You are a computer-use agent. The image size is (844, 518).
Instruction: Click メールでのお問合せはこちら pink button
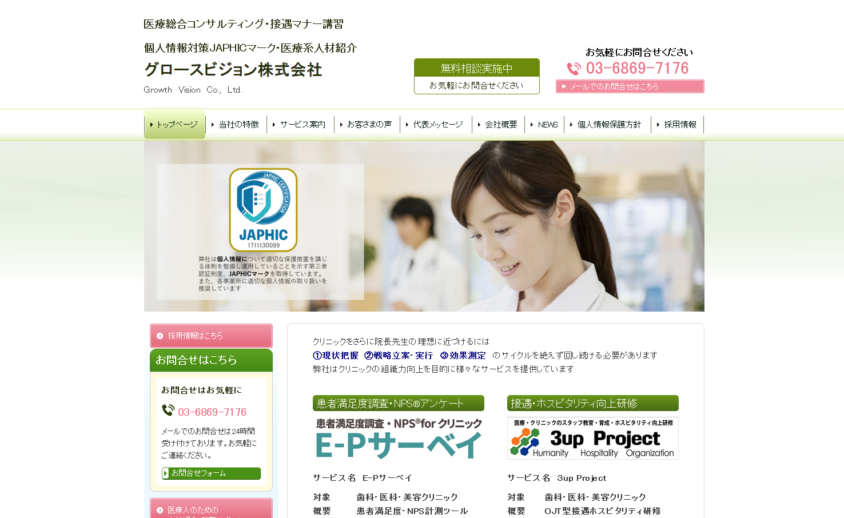(x=630, y=86)
